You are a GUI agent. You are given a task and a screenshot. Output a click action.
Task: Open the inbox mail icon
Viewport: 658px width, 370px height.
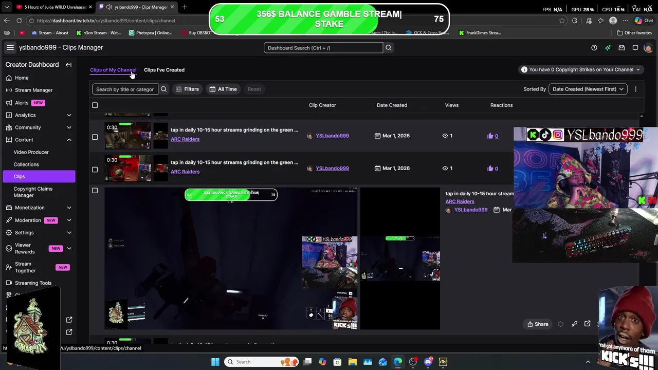click(x=622, y=48)
